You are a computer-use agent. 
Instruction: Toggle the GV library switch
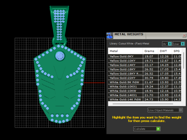pos(167,44)
